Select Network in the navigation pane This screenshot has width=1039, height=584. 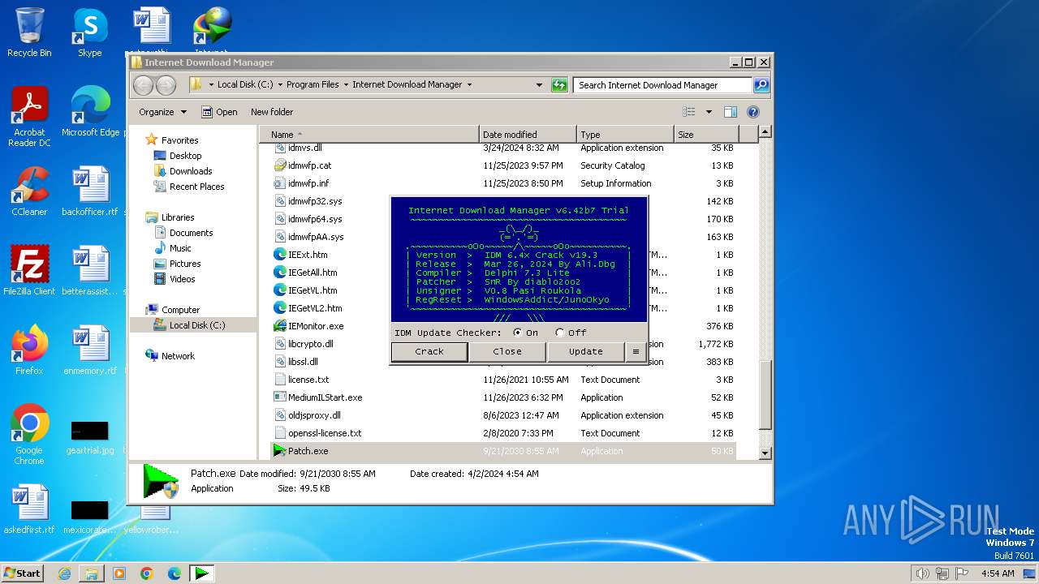tap(178, 356)
